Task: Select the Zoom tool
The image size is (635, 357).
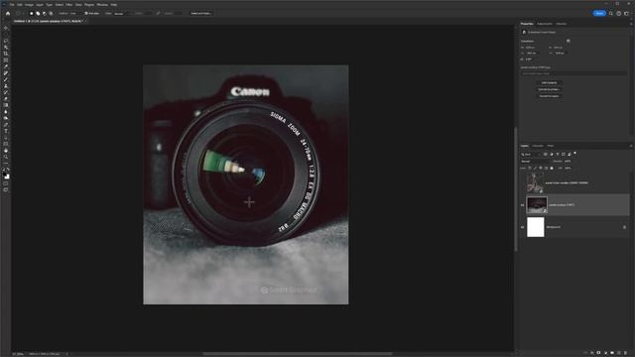Action: click(x=6, y=157)
